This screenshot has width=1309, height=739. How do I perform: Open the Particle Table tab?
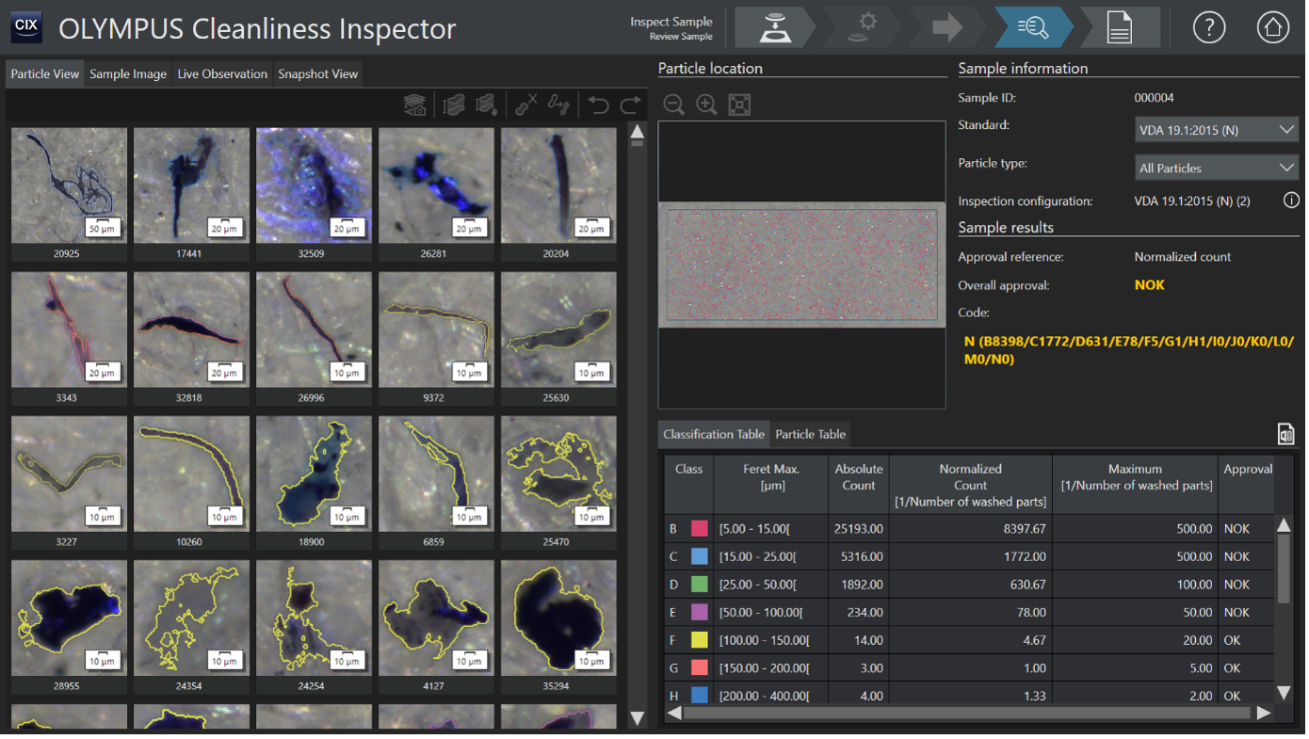click(x=810, y=434)
